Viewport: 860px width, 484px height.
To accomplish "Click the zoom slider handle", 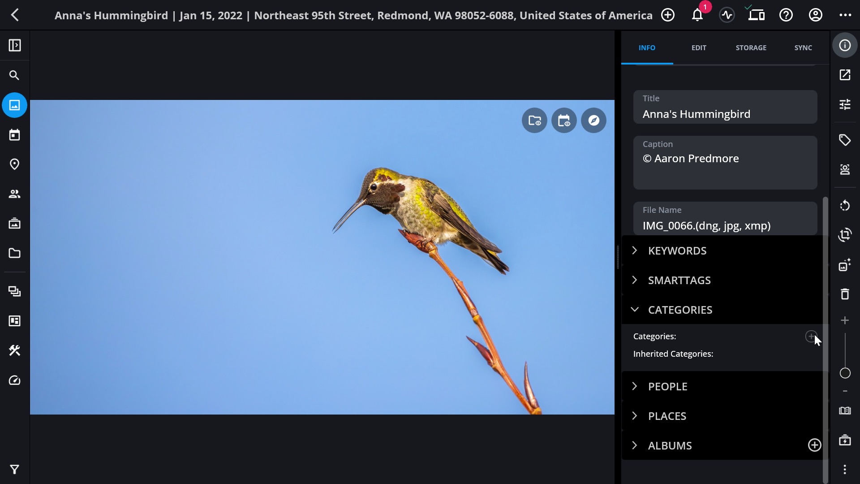I will pos(845,373).
